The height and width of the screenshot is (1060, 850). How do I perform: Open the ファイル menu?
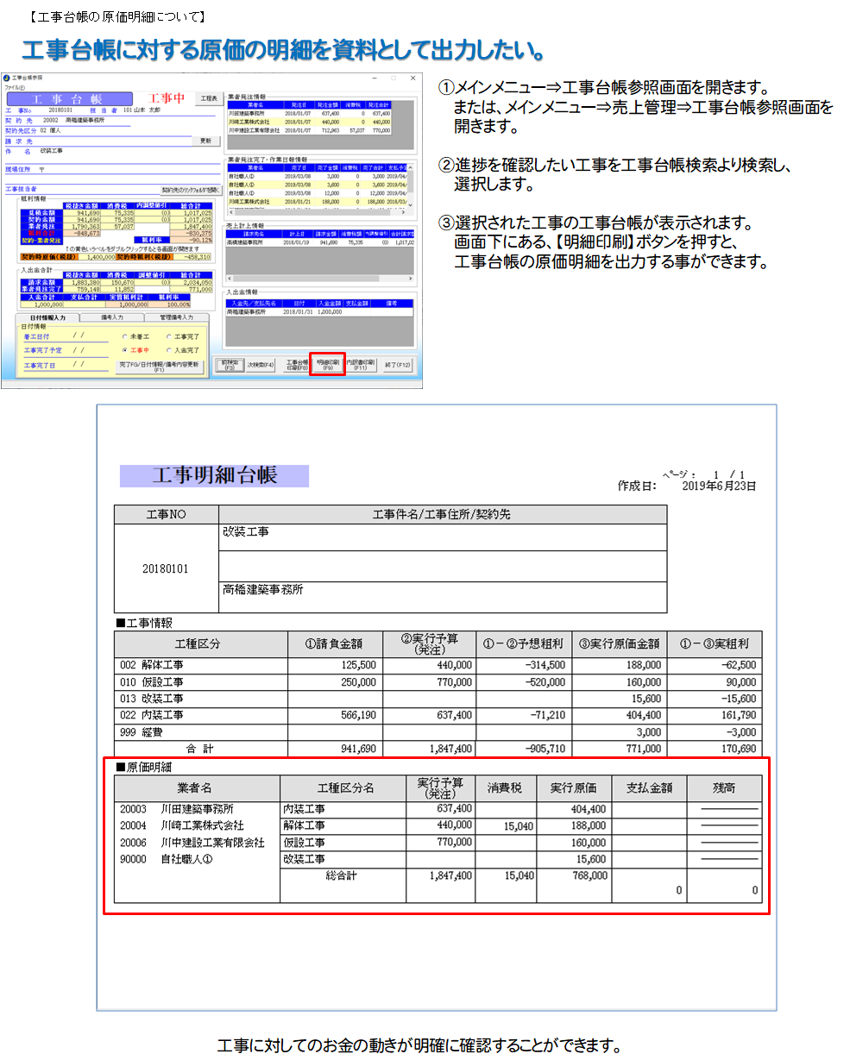(x=15, y=87)
